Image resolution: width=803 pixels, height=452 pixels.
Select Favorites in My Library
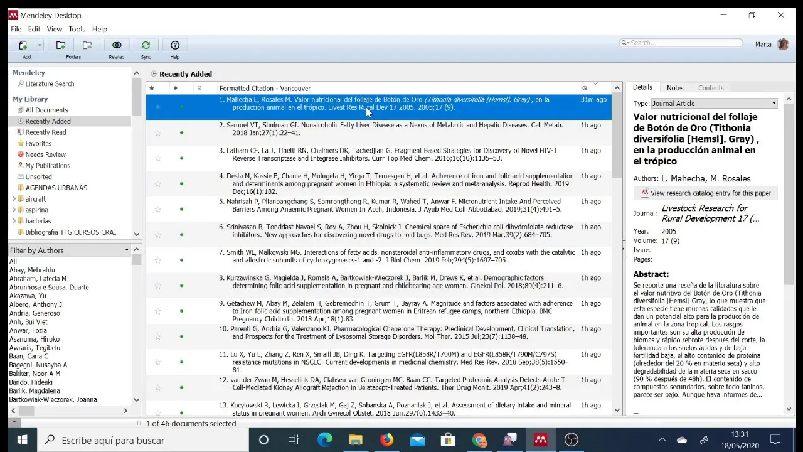[38, 144]
